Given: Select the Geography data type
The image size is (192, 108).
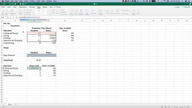Looking at the screenshot, I should point(43,12).
